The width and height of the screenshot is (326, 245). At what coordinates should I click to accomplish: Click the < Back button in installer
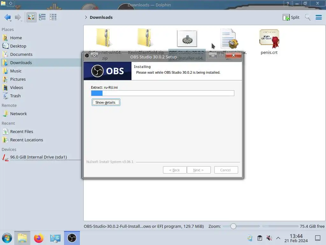coord(175,170)
